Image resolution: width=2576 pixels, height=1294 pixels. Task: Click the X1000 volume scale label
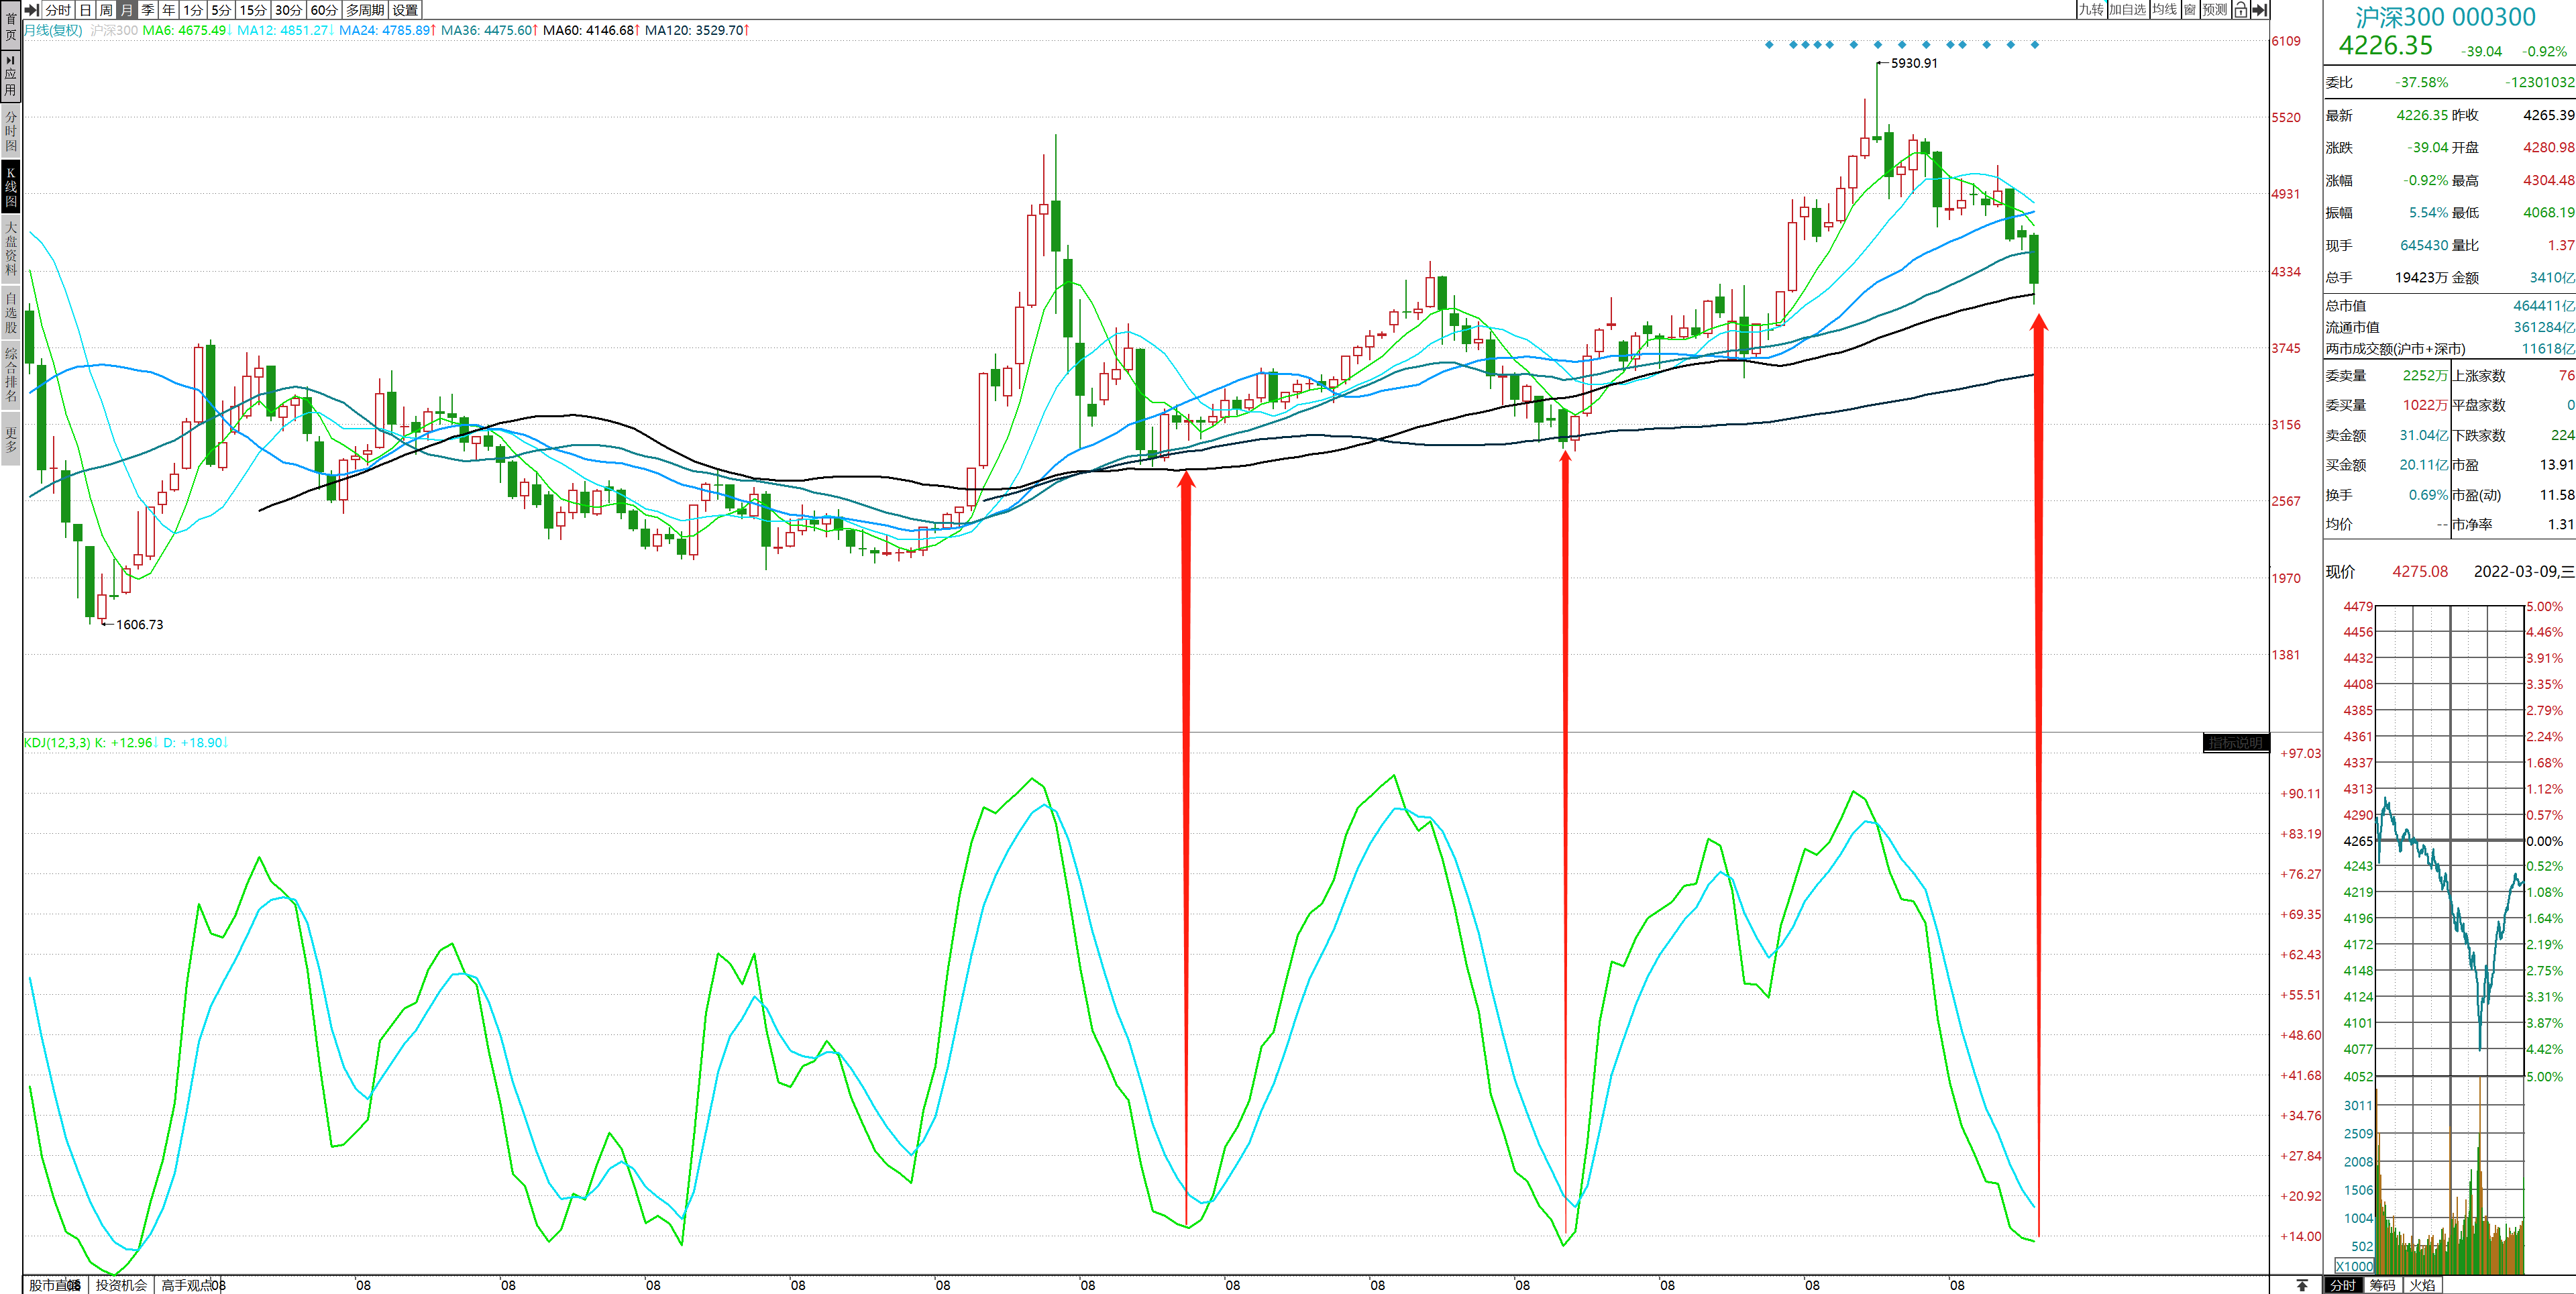[x=2354, y=1266]
